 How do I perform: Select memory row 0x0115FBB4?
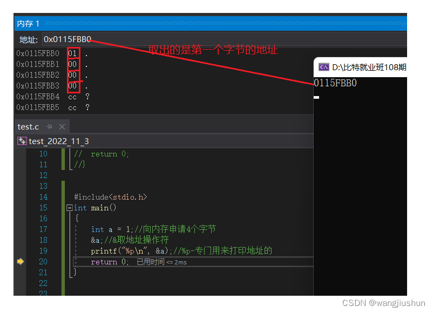click(53, 97)
